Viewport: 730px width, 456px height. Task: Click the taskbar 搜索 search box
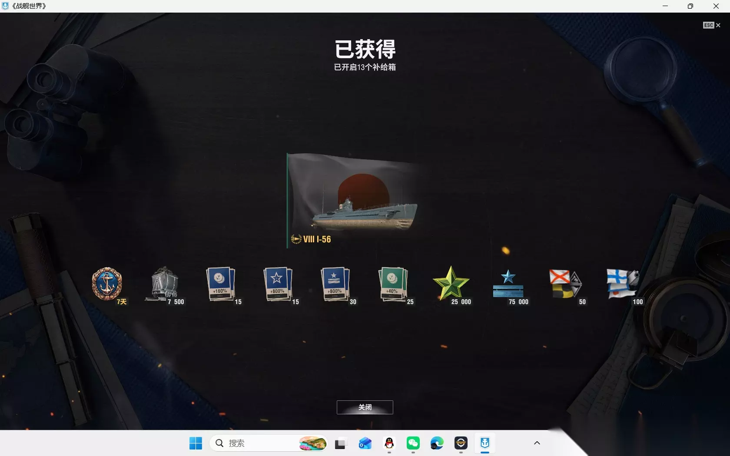(269, 443)
